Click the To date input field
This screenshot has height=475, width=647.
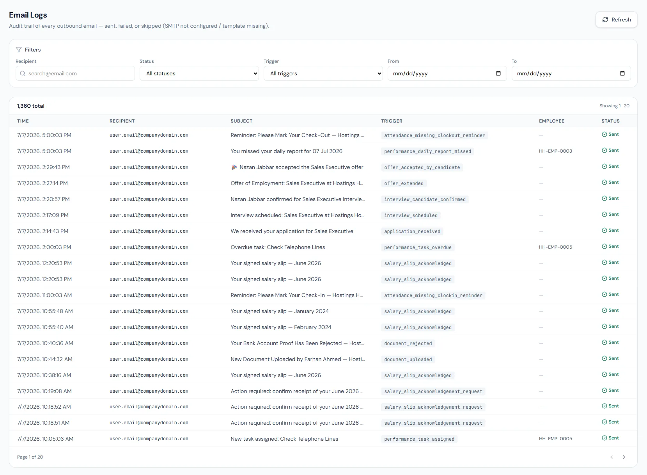(x=571, y=73)
